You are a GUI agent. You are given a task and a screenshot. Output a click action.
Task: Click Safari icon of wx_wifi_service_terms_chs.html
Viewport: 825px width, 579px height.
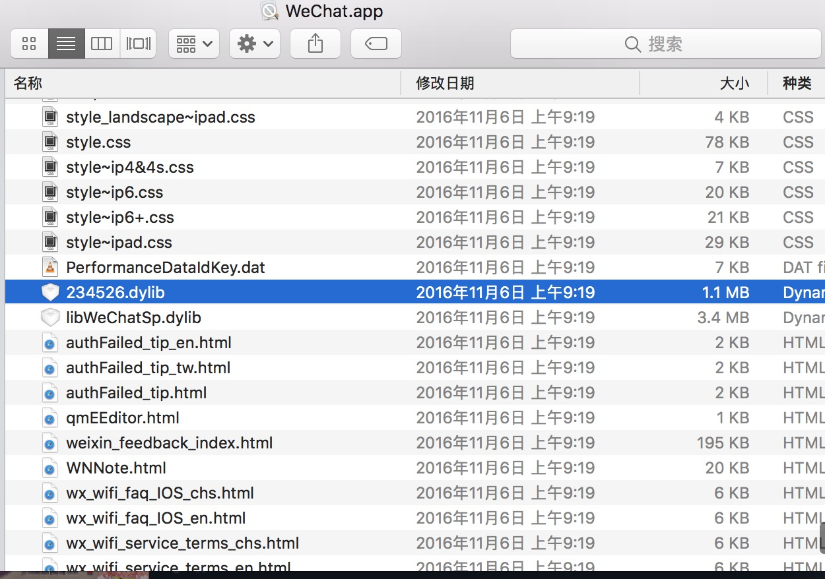(49, 544)
